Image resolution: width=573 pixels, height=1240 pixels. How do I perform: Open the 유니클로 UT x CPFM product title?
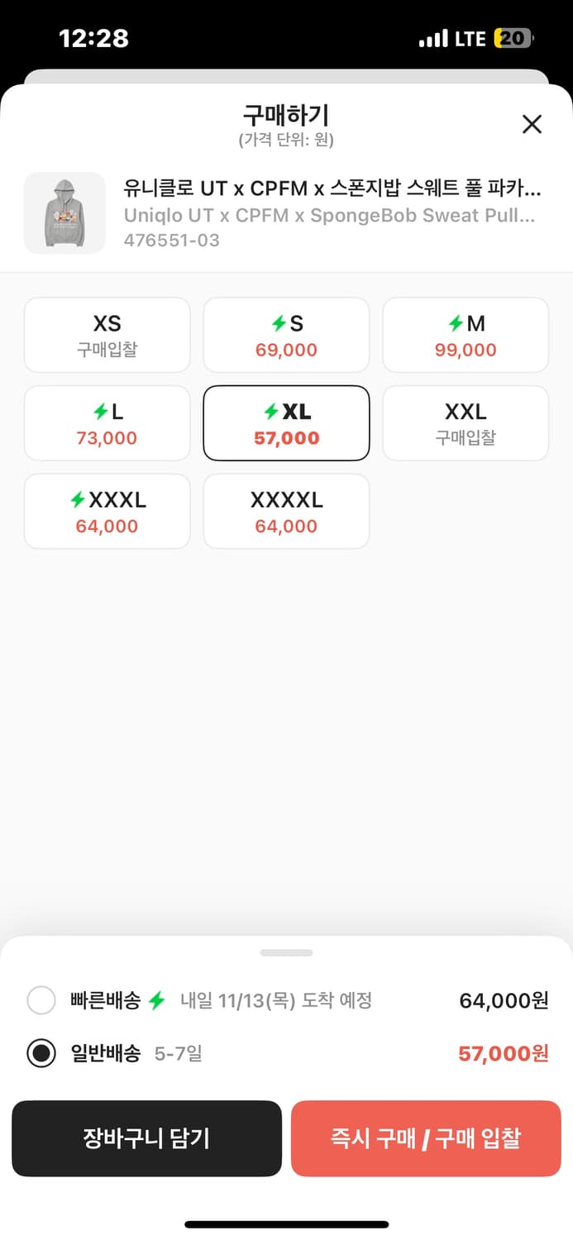[x=331, y=189]
